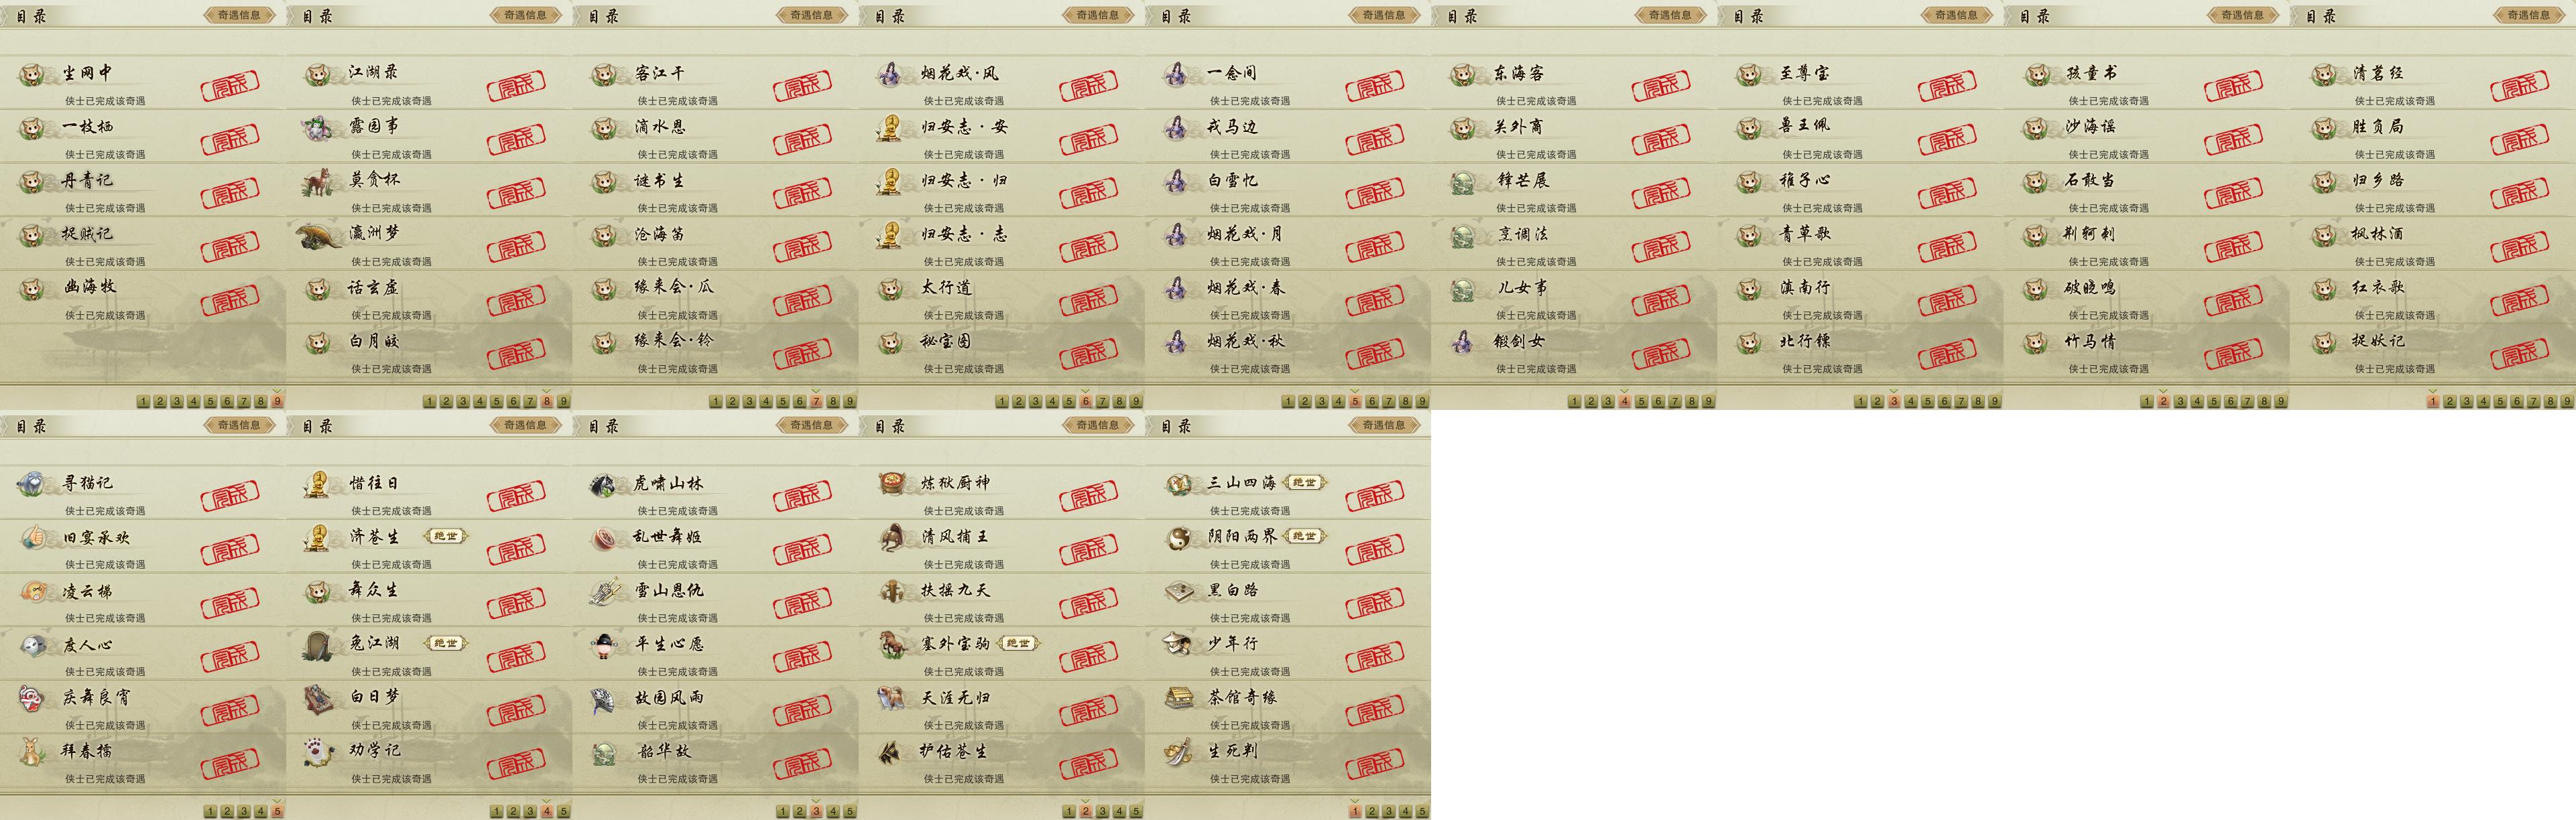Select the fox icon beside 莫贪杯

click(x=320, y=182)
